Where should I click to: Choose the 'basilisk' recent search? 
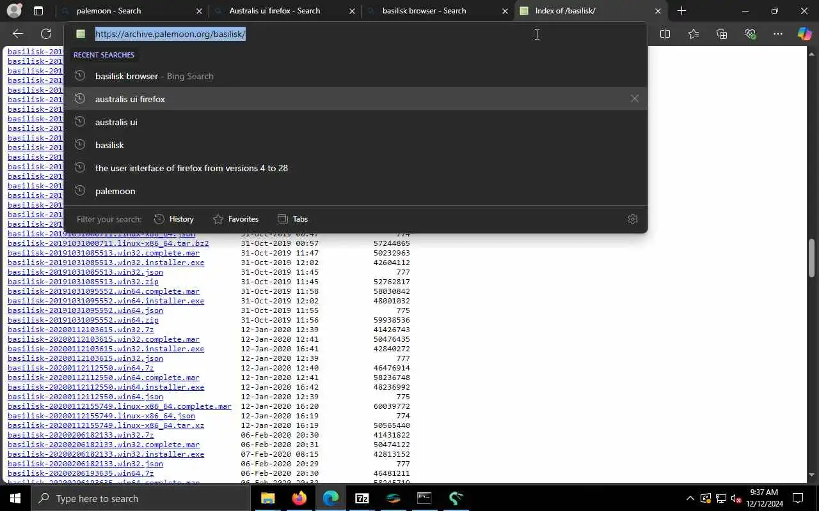(x=356, y=145)
